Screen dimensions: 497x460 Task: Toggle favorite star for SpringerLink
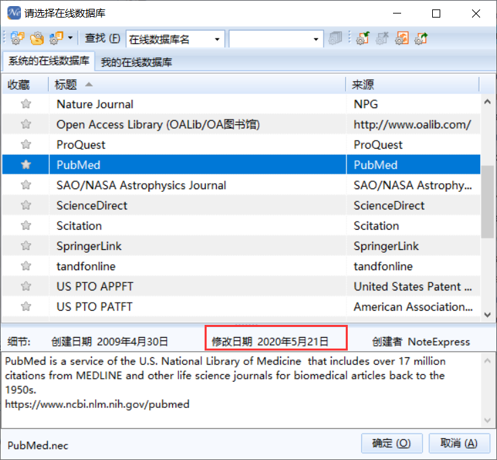click(x=26, y=246)
